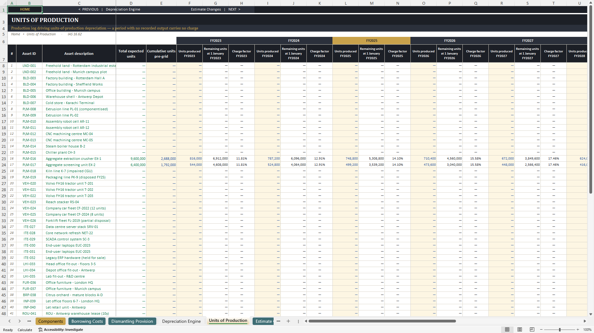Add a new sheet with plus icon

pyautogui.click(x=288, y=321)
